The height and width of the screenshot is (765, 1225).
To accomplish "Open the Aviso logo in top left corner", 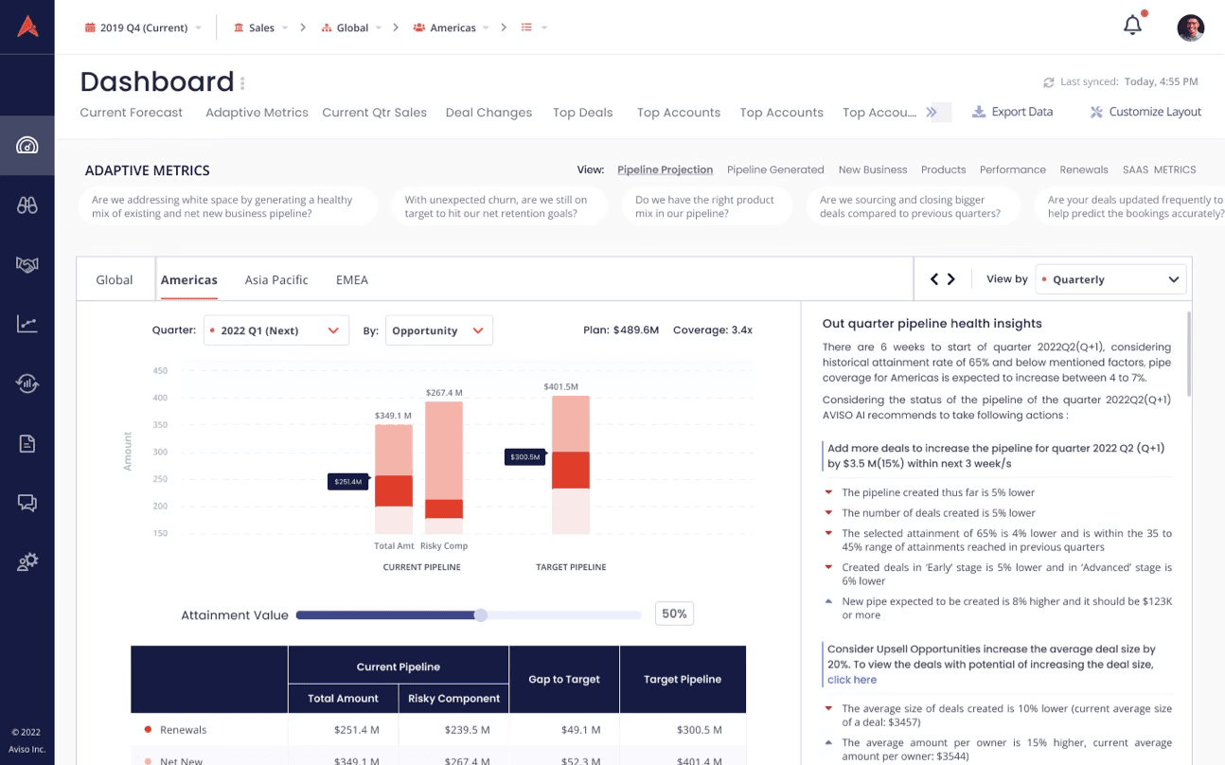I will (27, 27).
